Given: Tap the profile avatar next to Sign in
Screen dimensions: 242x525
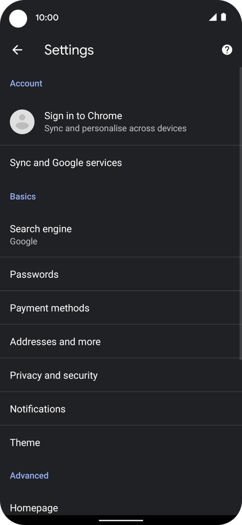Looking at the screenshot, I should click(x=22, y=121).
